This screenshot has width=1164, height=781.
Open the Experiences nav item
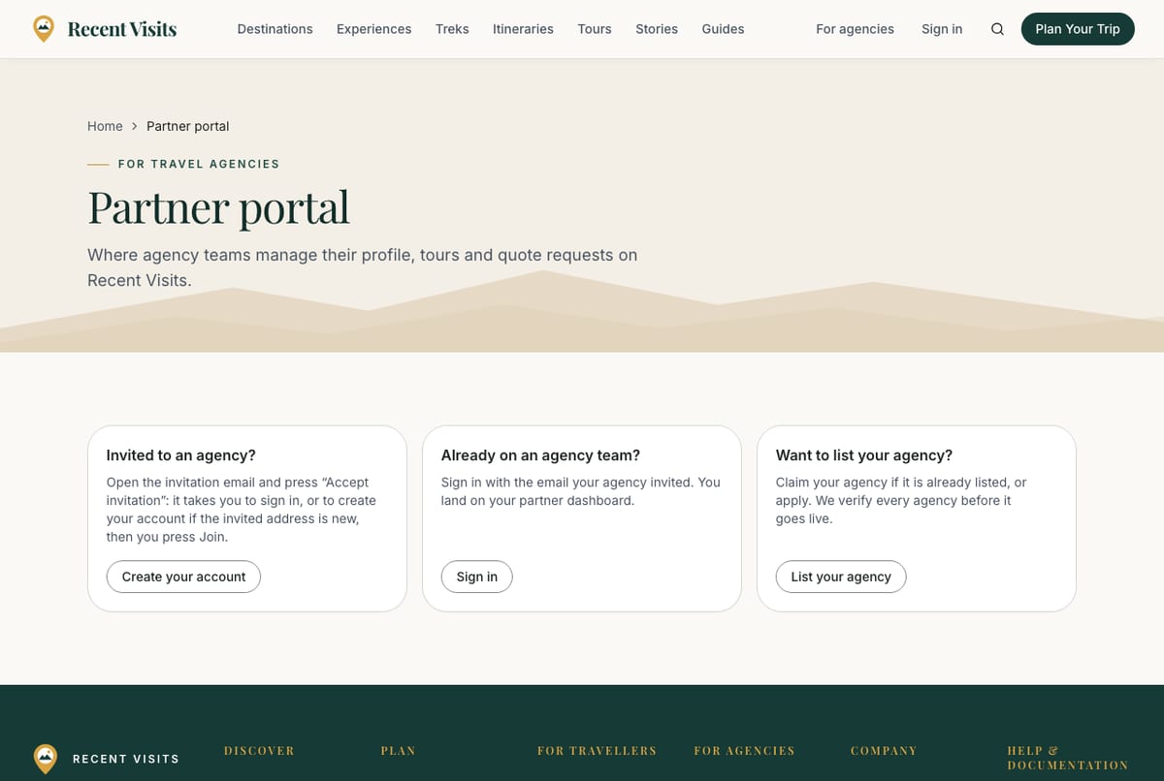click(373, 29)
